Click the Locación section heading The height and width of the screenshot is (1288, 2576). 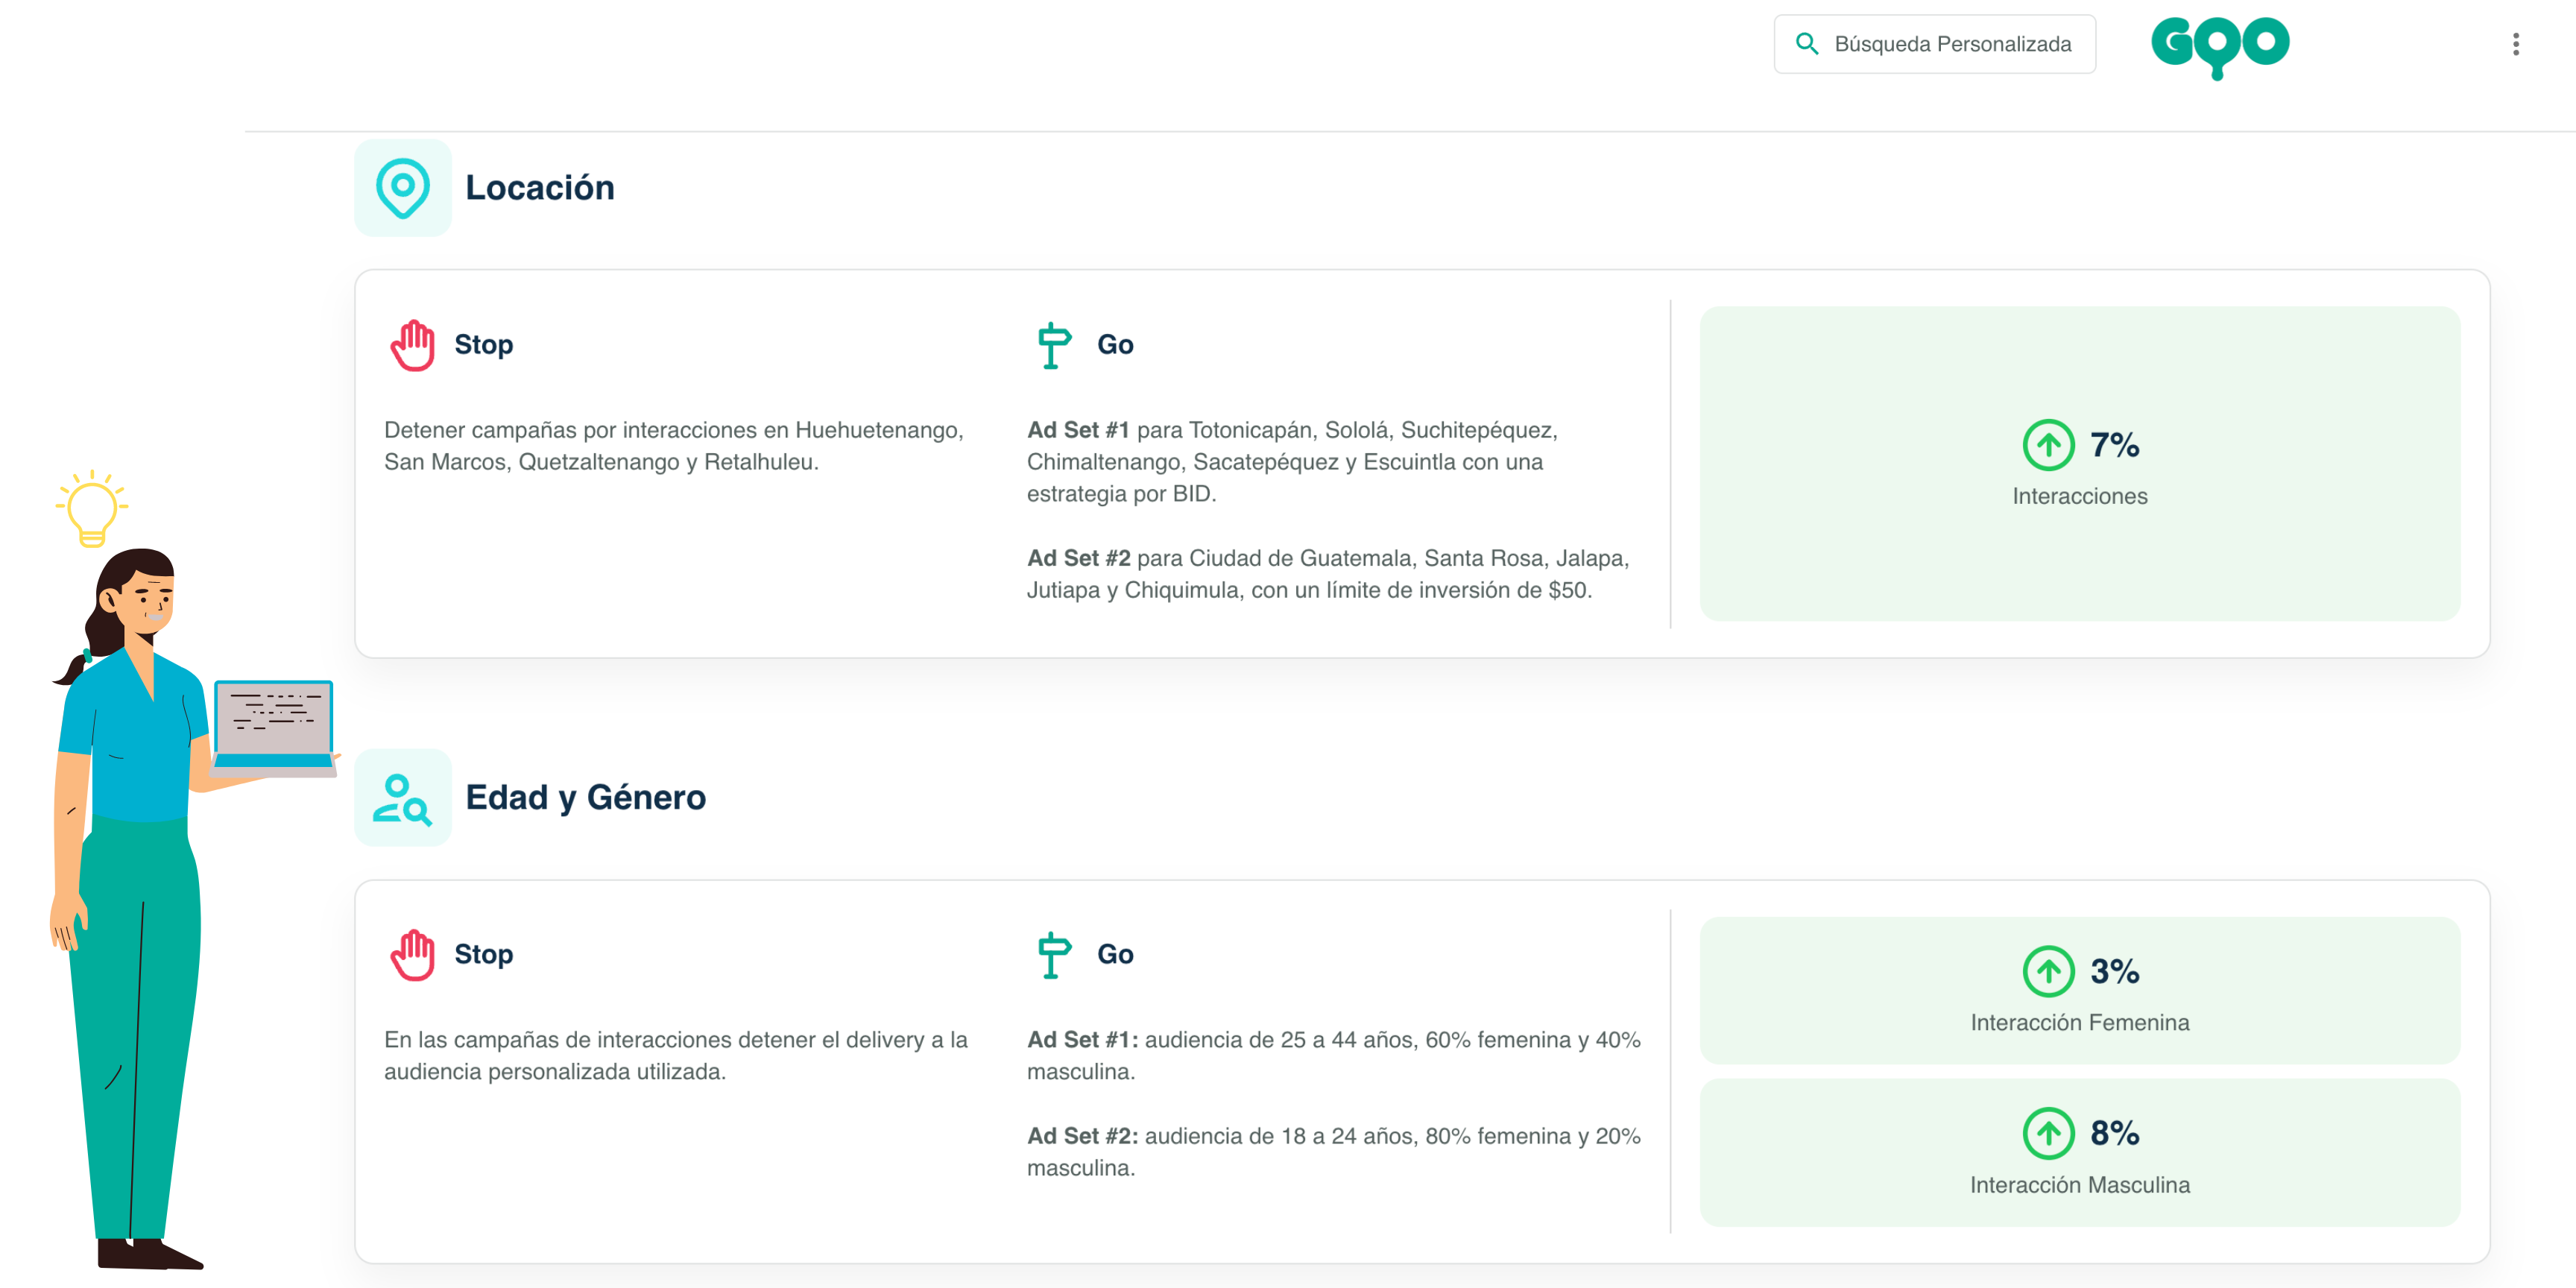pyautogui.click(x=540, y=188)
